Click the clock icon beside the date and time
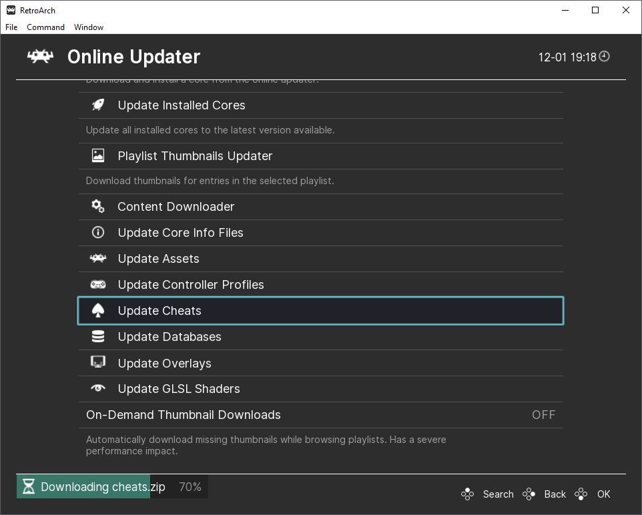This screenshot has width=642, height=515. [x=605, y=57]
